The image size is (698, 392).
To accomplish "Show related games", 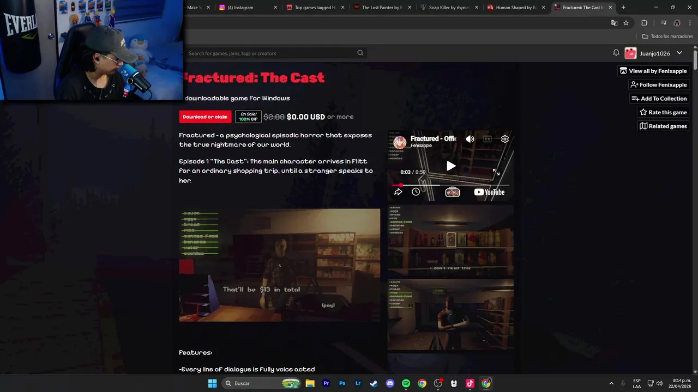I will (663, 126).
